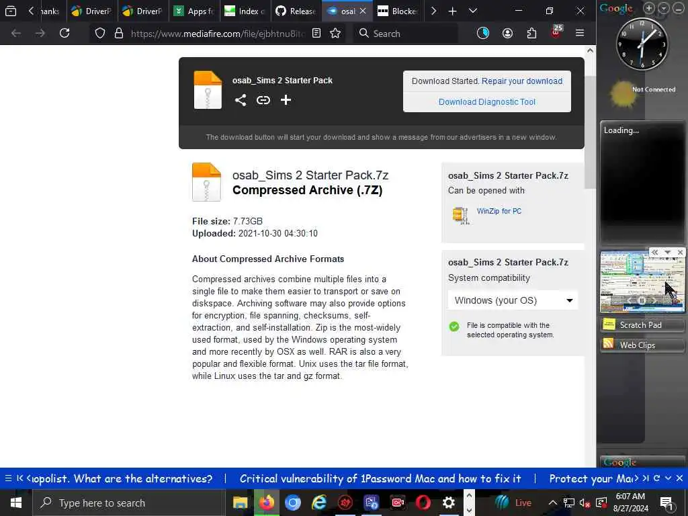Image resolution: width=688 pixels, height=516 pixels.
Task: Switch to the Apps fo tab
Action: pos(193,11)
